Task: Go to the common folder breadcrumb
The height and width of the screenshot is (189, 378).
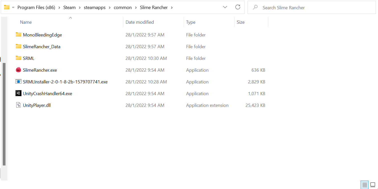Action: coord(123,7)
